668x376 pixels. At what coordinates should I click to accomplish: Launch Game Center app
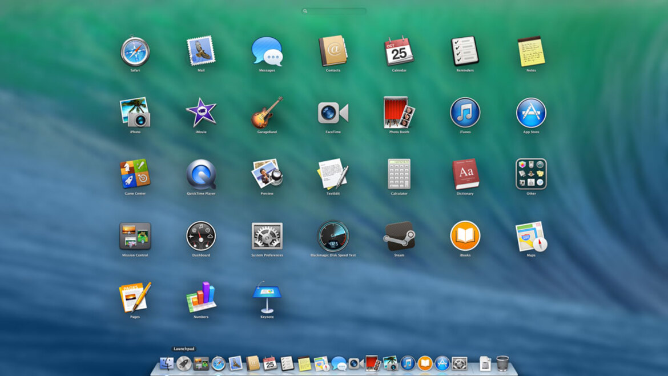pos(135,174)
